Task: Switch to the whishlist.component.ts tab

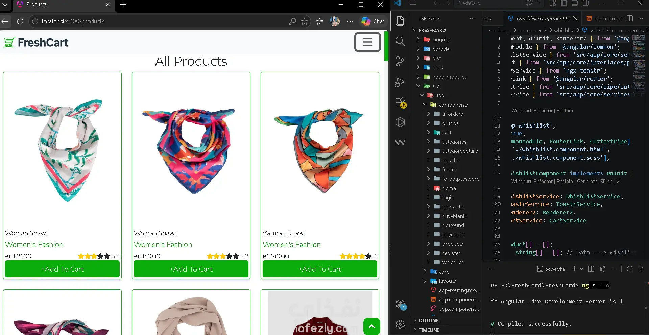Action: [x=542, y=18]
